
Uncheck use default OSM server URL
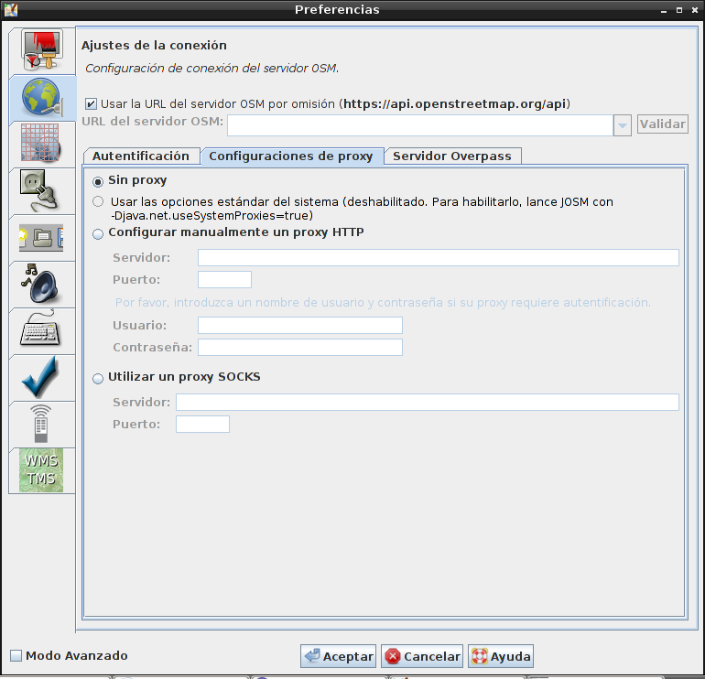pyautogui.click(x=91, y=103)
